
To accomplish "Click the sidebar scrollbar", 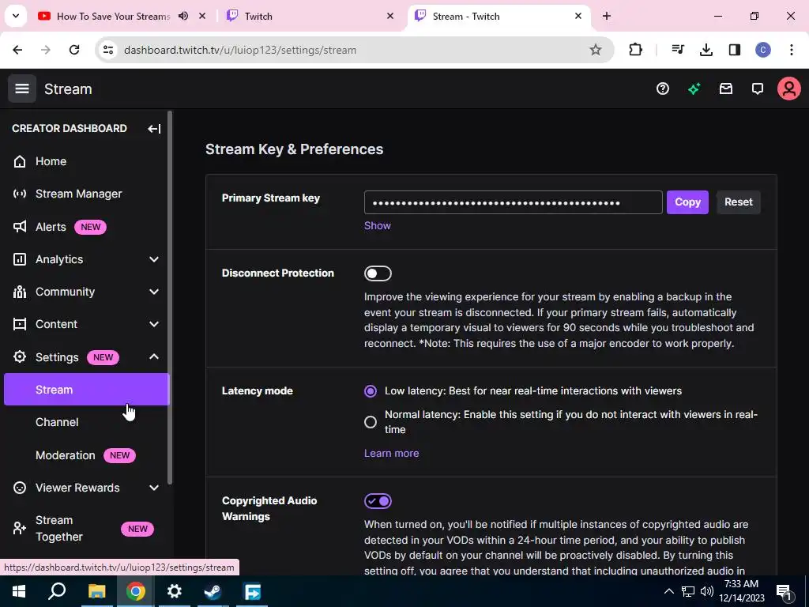I will [x=170, y=298].
